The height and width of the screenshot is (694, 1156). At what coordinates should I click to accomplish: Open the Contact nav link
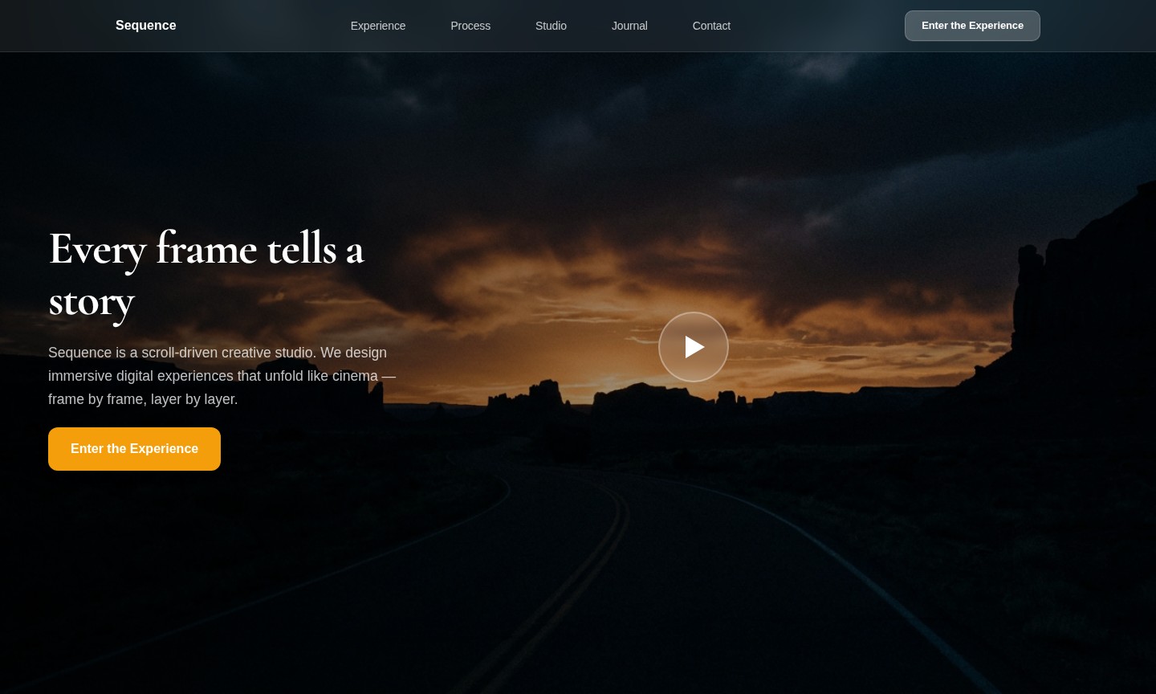(x=711, y=26)
